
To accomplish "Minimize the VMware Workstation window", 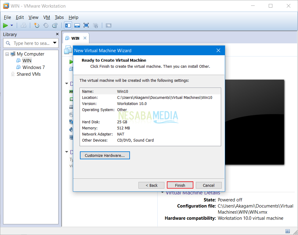I will 253,6.
